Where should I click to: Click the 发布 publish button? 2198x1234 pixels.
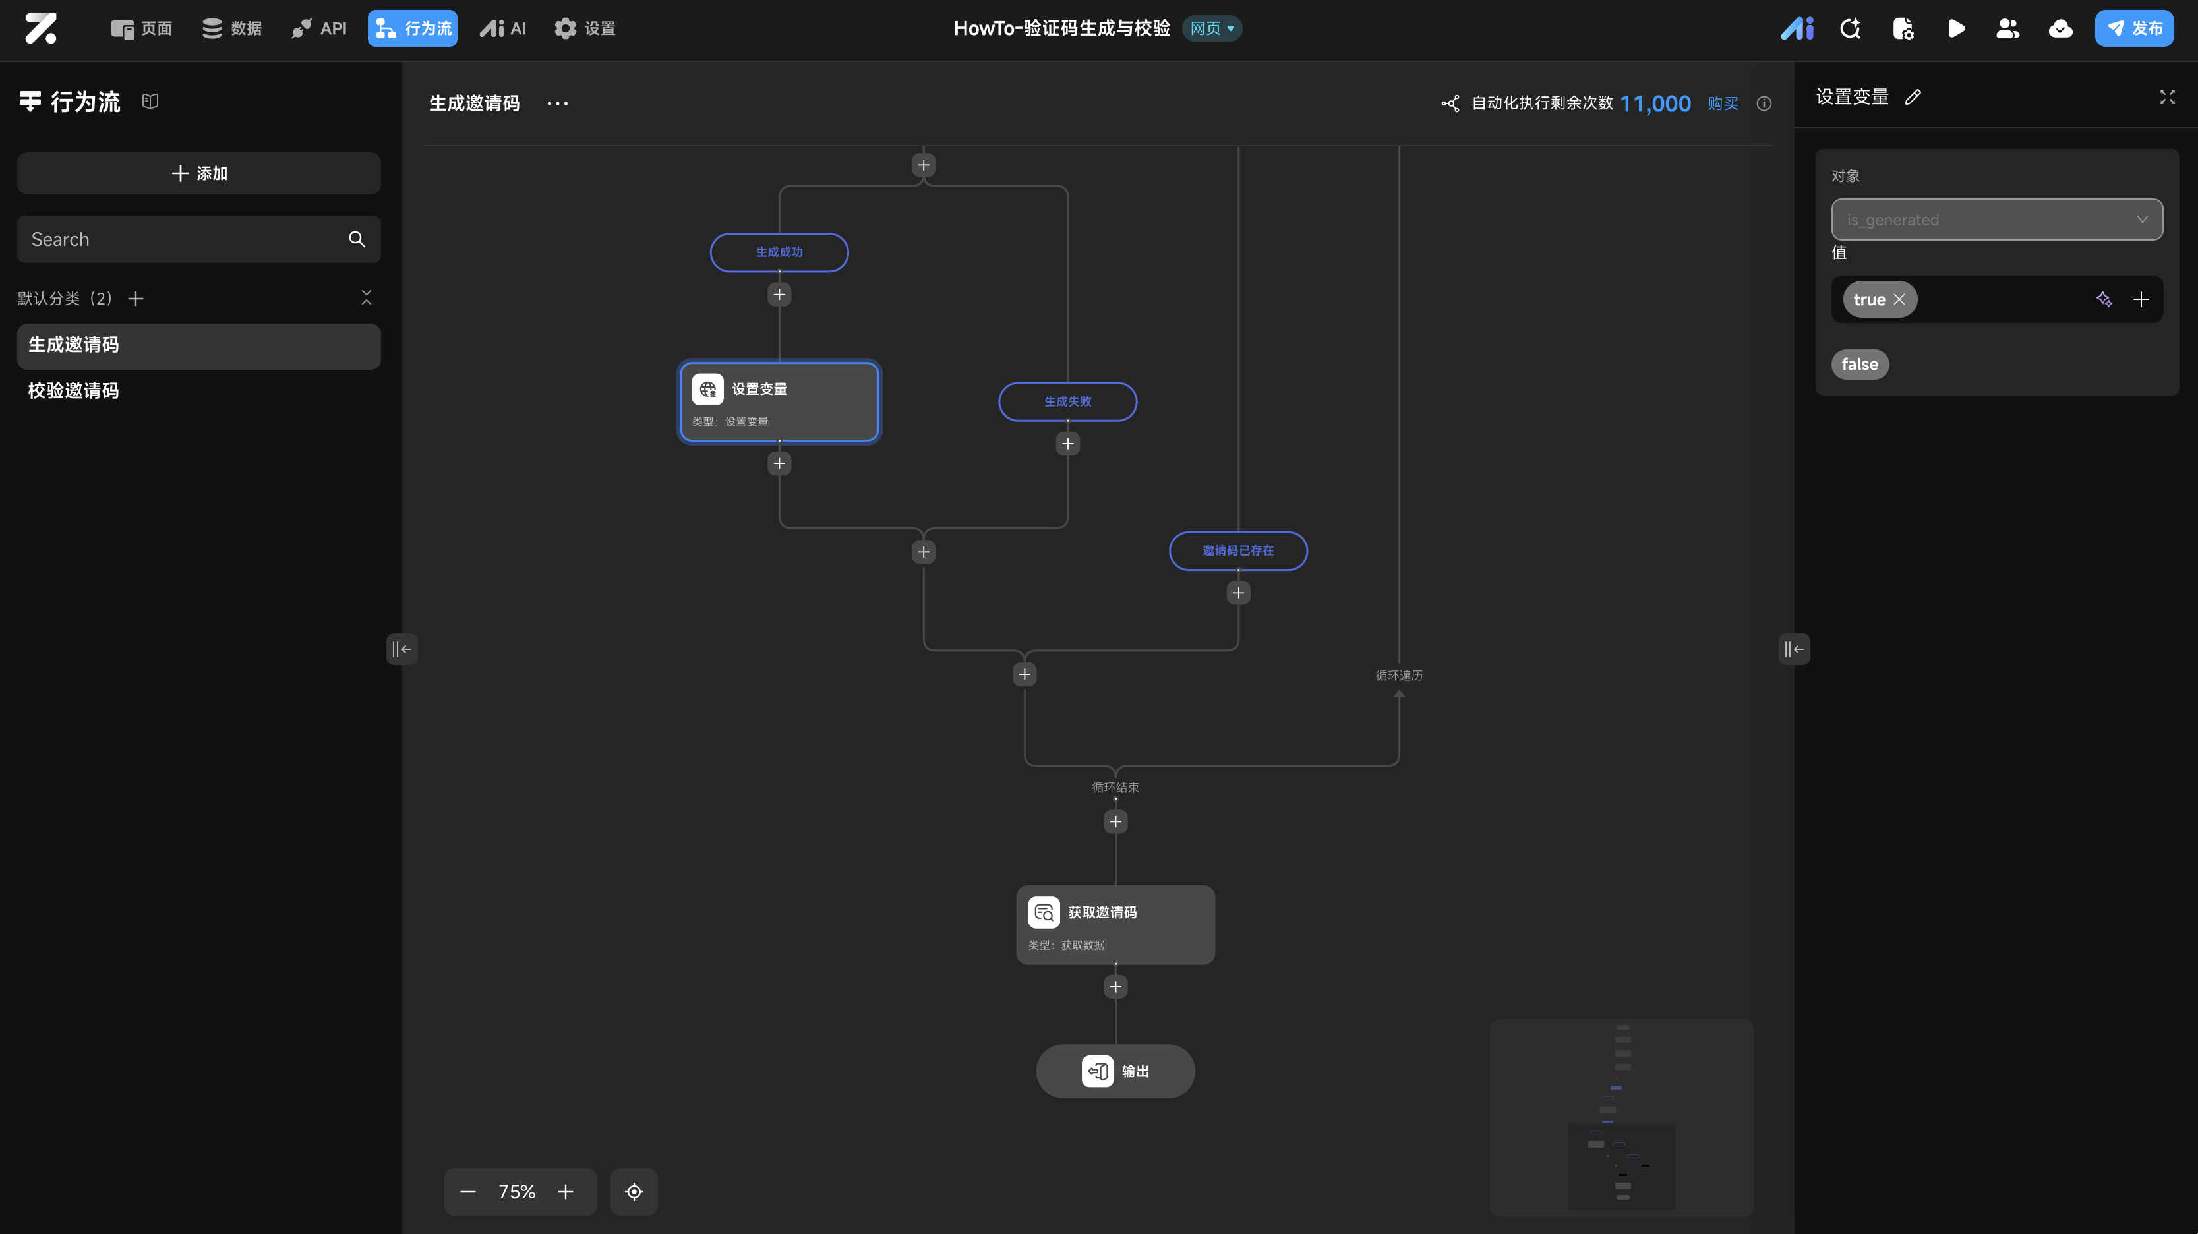click(2133, 29)
